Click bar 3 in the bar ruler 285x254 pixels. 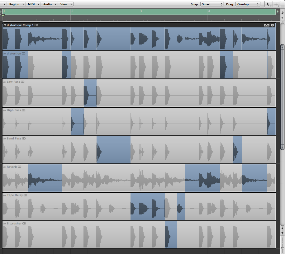coord(141,11)
